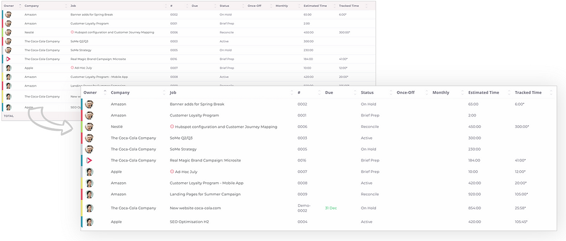Sort by Tracked Time header in enlarged table
This screenshot has width=566, height=241.
528,92
